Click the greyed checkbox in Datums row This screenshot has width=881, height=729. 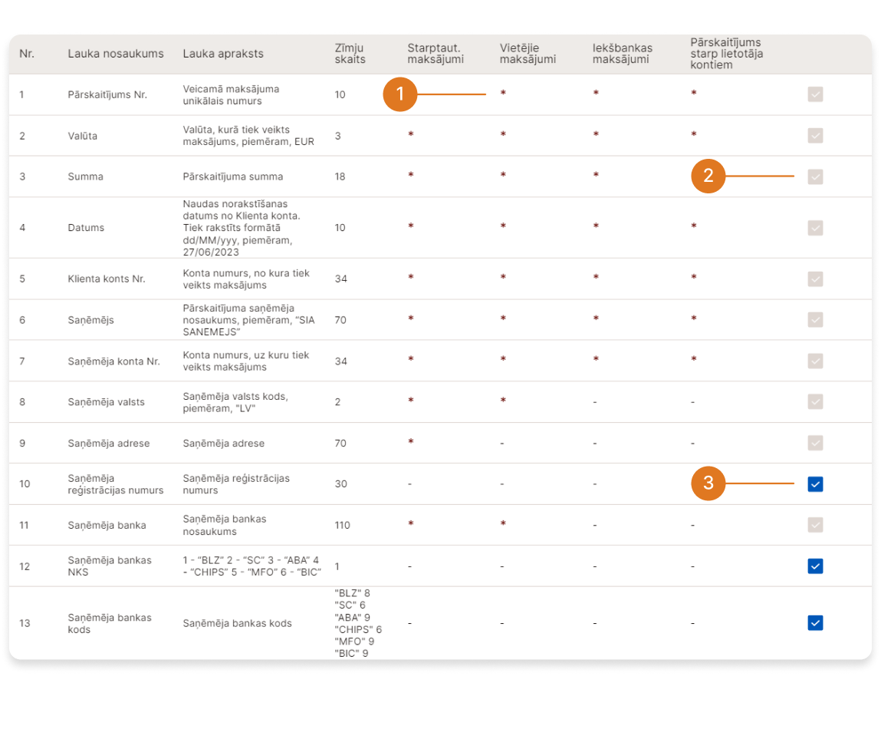tap(815, 227)
